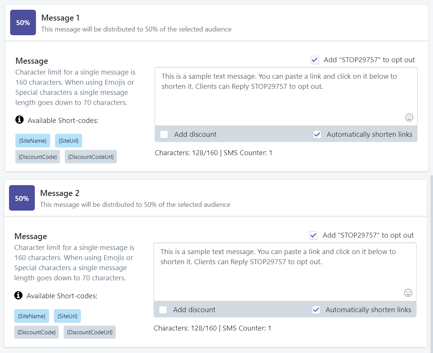Image resolution: width=433 pixels, height=353 pixels.
Task: Toggle the STOP29757 opt-out checkbox in Message 2
Action: coord(314,235)
